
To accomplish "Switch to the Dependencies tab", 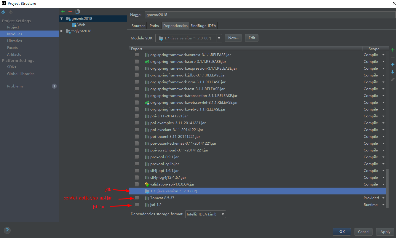I will 175,26.
